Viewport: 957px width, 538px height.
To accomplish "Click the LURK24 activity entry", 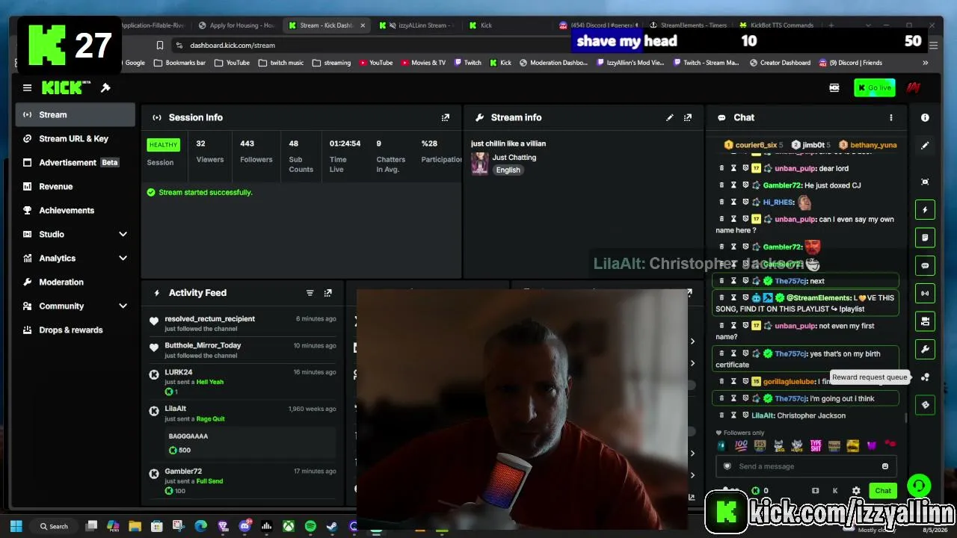I will (242, 381).
